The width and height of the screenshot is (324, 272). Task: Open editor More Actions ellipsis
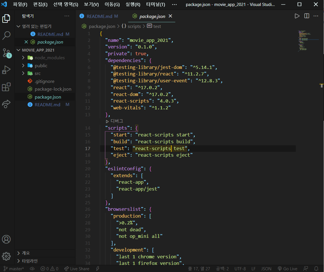(x=316, y=16)
